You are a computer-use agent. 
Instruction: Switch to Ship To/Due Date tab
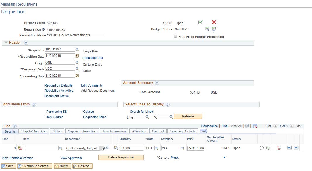click(x=34, y=131)
